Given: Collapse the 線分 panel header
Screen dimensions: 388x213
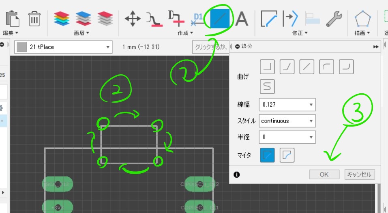Looking at the screenshot, I should [x=237, y=47].
